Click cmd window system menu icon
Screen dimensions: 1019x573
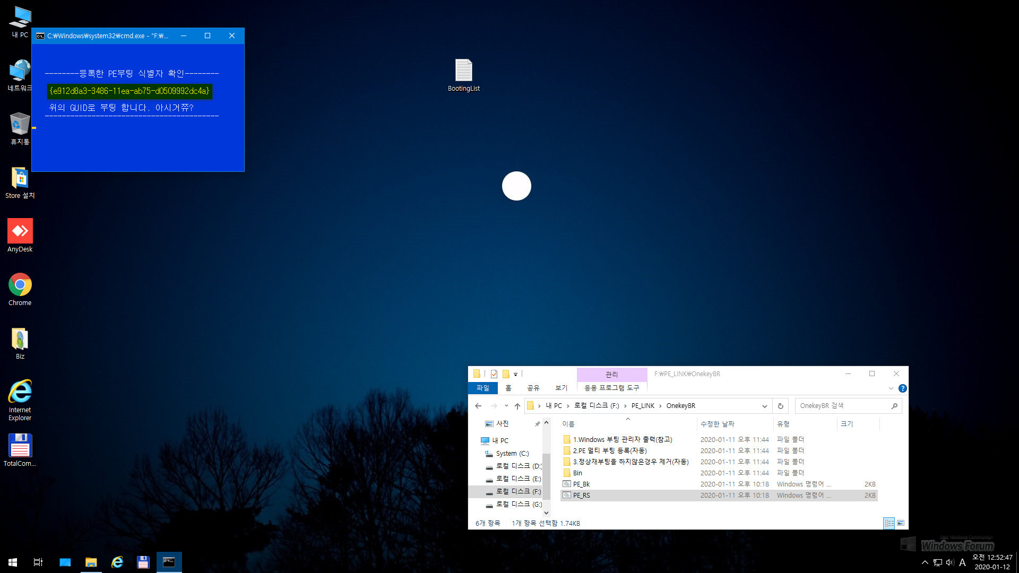(x=40, y=36)
